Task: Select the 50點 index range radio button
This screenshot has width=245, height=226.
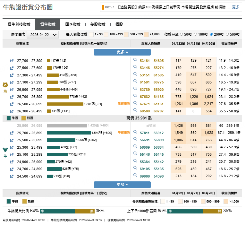Action: pyautogui.click(x=182, y=34)
